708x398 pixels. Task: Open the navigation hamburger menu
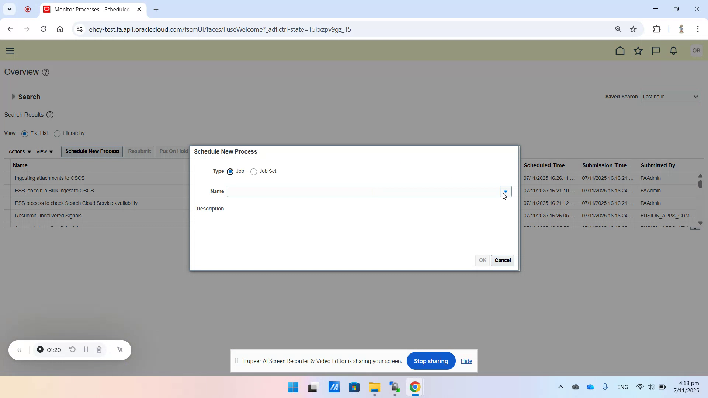10,50
